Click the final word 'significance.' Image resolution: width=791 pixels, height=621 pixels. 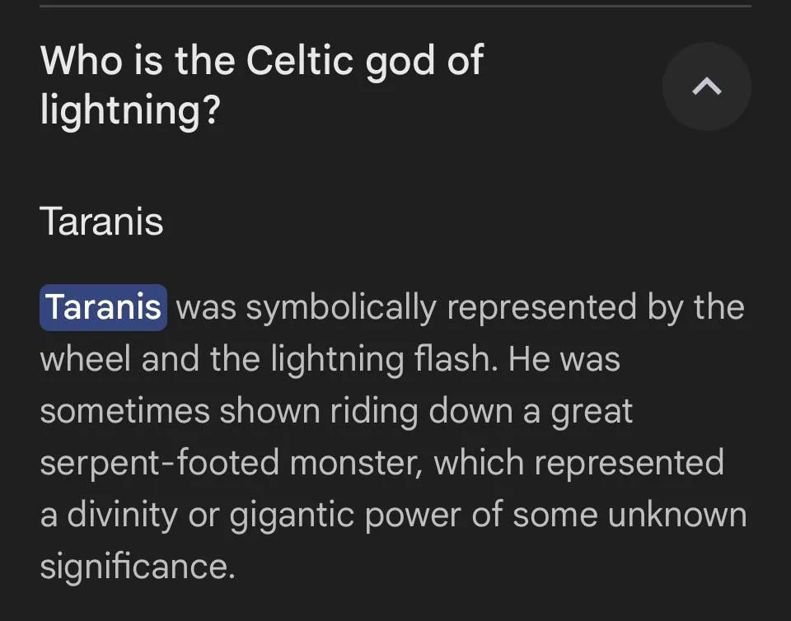138,567
